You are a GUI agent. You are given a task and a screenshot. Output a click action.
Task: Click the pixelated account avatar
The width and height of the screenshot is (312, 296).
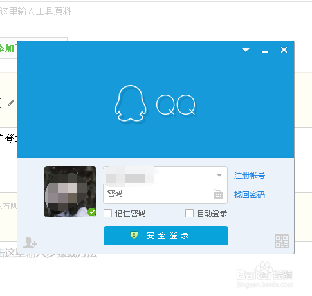70,192
